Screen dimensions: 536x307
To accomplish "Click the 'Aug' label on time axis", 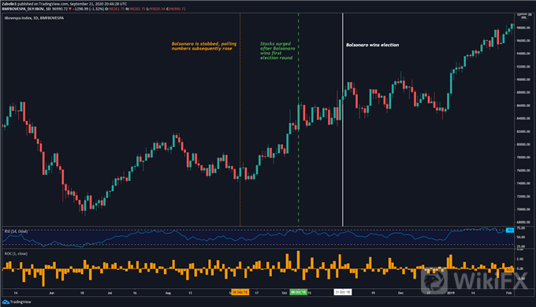I will [x=168, y=293].
